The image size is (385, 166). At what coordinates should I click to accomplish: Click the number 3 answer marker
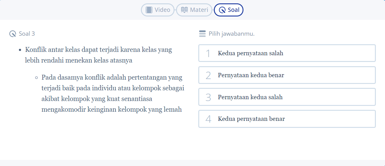[x=208, y=97]
